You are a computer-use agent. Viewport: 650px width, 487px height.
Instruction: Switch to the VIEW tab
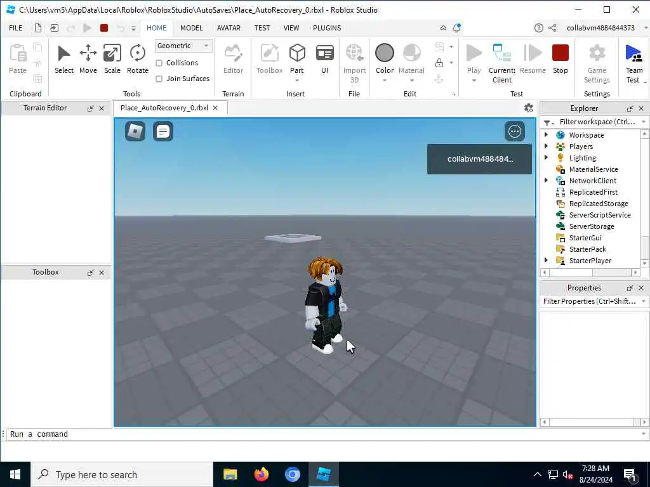coord(291,28)
